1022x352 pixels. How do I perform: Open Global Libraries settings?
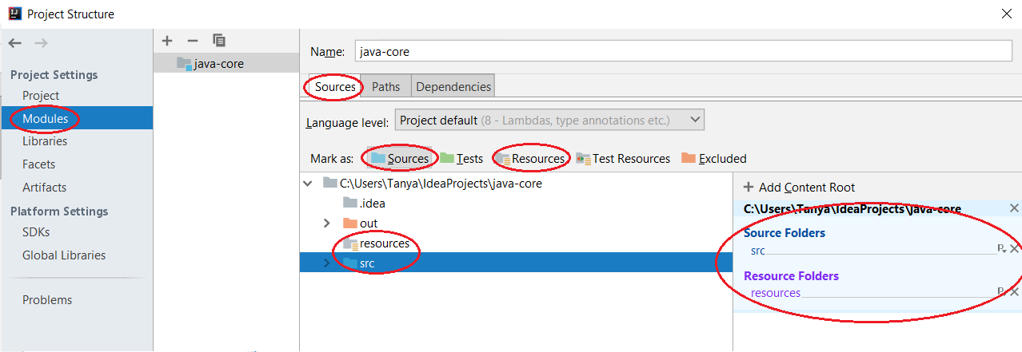click(64, 255)
